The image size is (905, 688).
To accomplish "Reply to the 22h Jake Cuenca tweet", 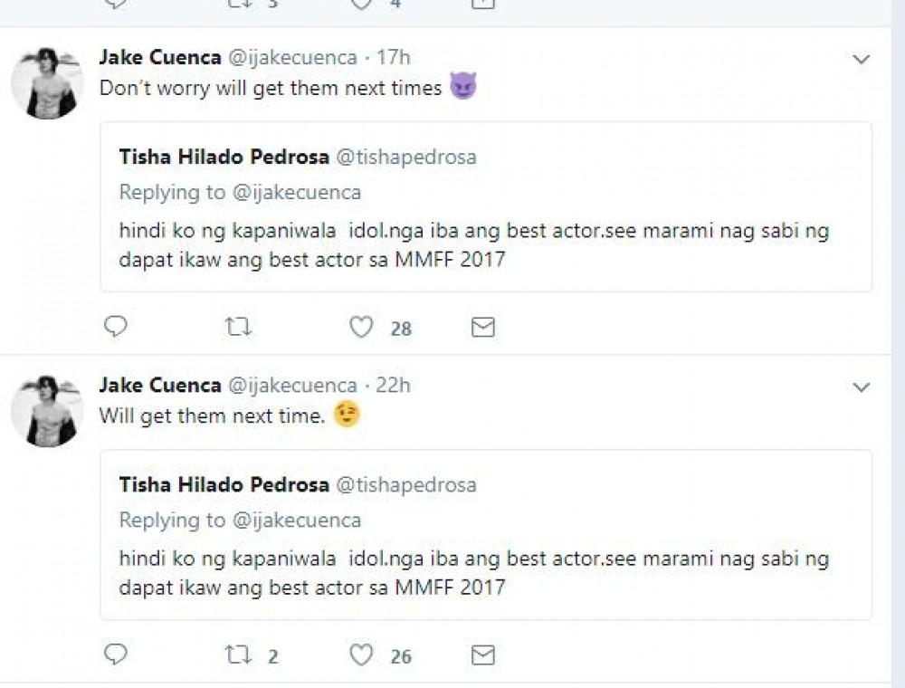I will [x=115, y=655].
